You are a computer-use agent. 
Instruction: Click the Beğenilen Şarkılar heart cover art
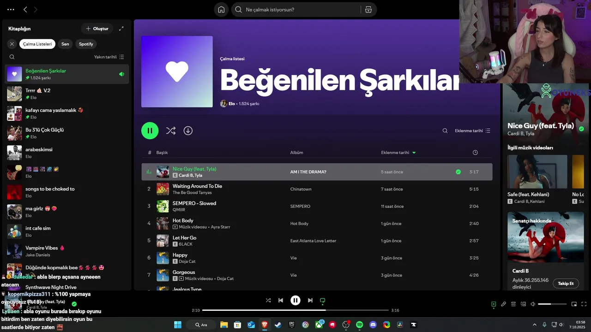177,71
